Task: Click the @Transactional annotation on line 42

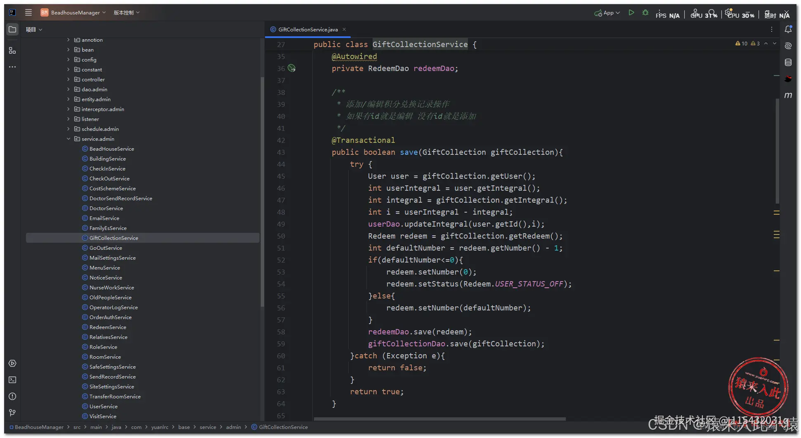Action: coord(363,140)
